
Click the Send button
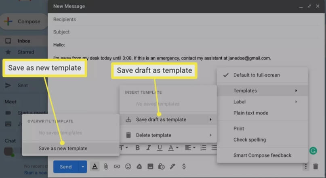click(66, 167)
